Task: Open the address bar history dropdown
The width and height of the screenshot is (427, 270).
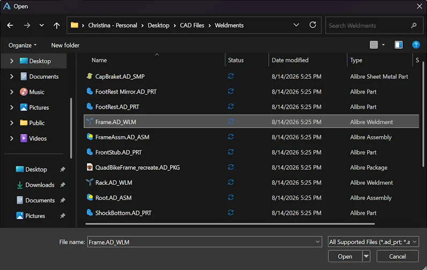Action: click(x=296, y=25)
